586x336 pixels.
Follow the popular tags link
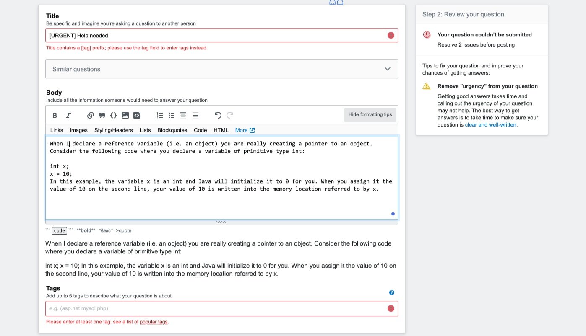(x=154, y=322)
